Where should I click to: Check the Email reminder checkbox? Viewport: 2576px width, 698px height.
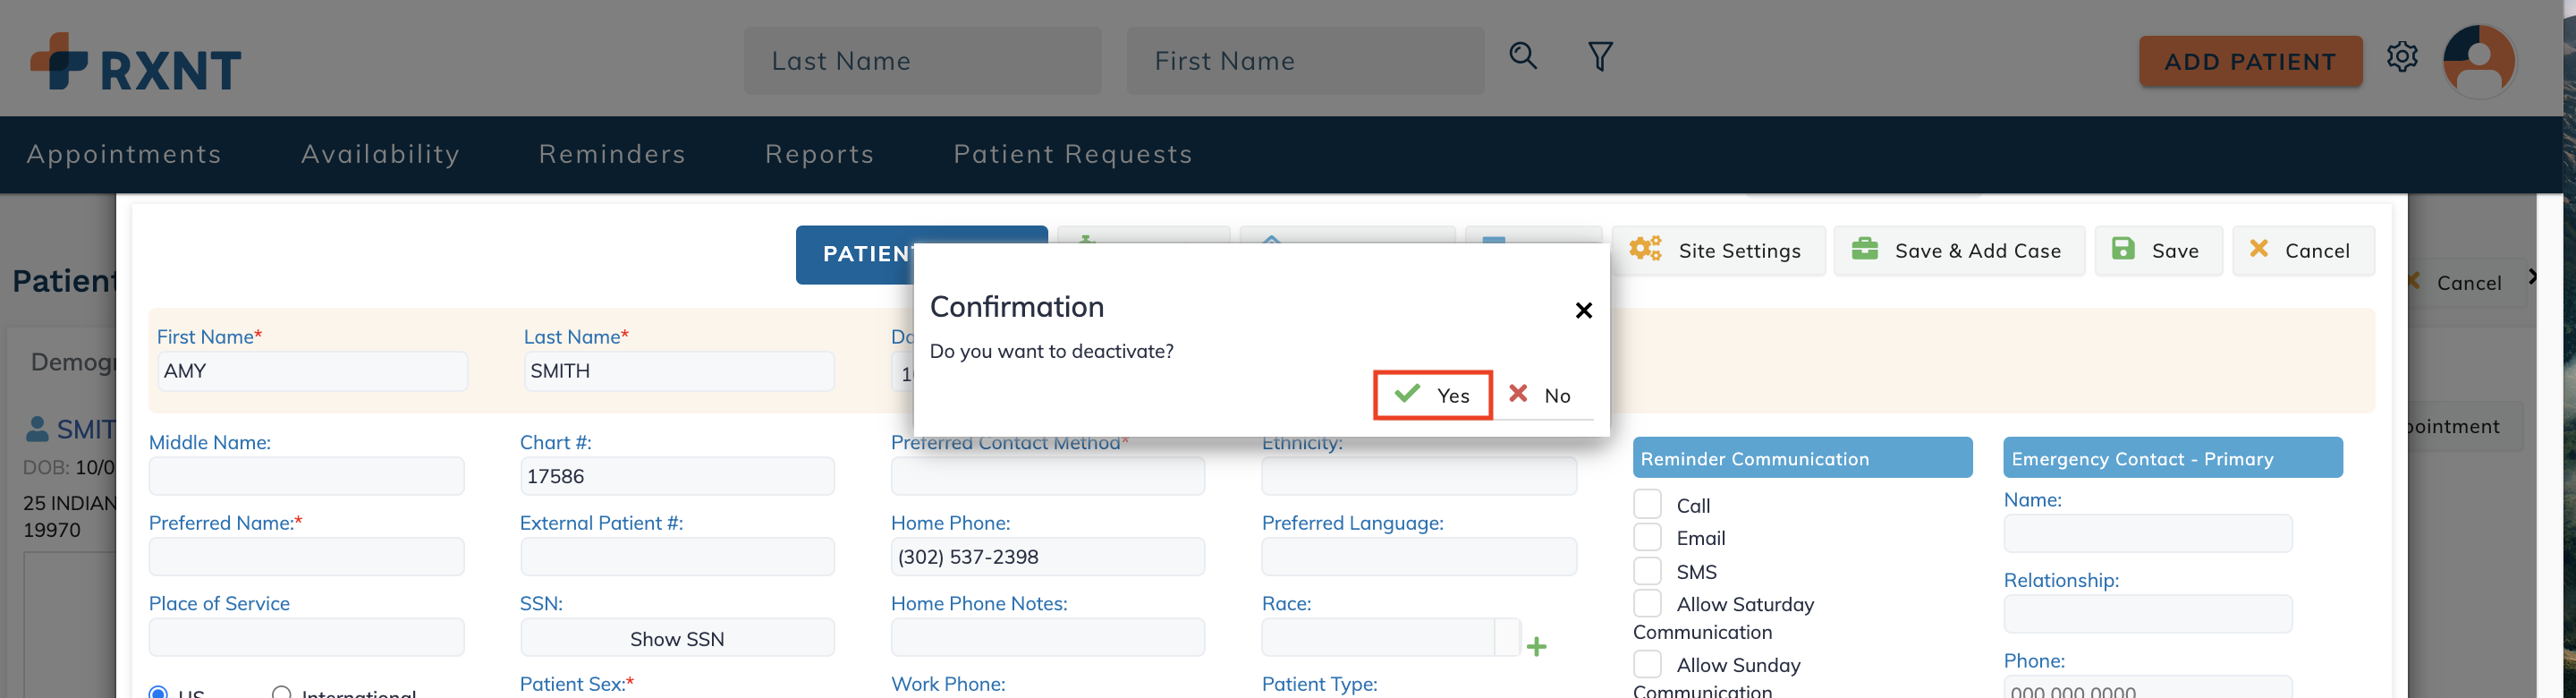1647,537
